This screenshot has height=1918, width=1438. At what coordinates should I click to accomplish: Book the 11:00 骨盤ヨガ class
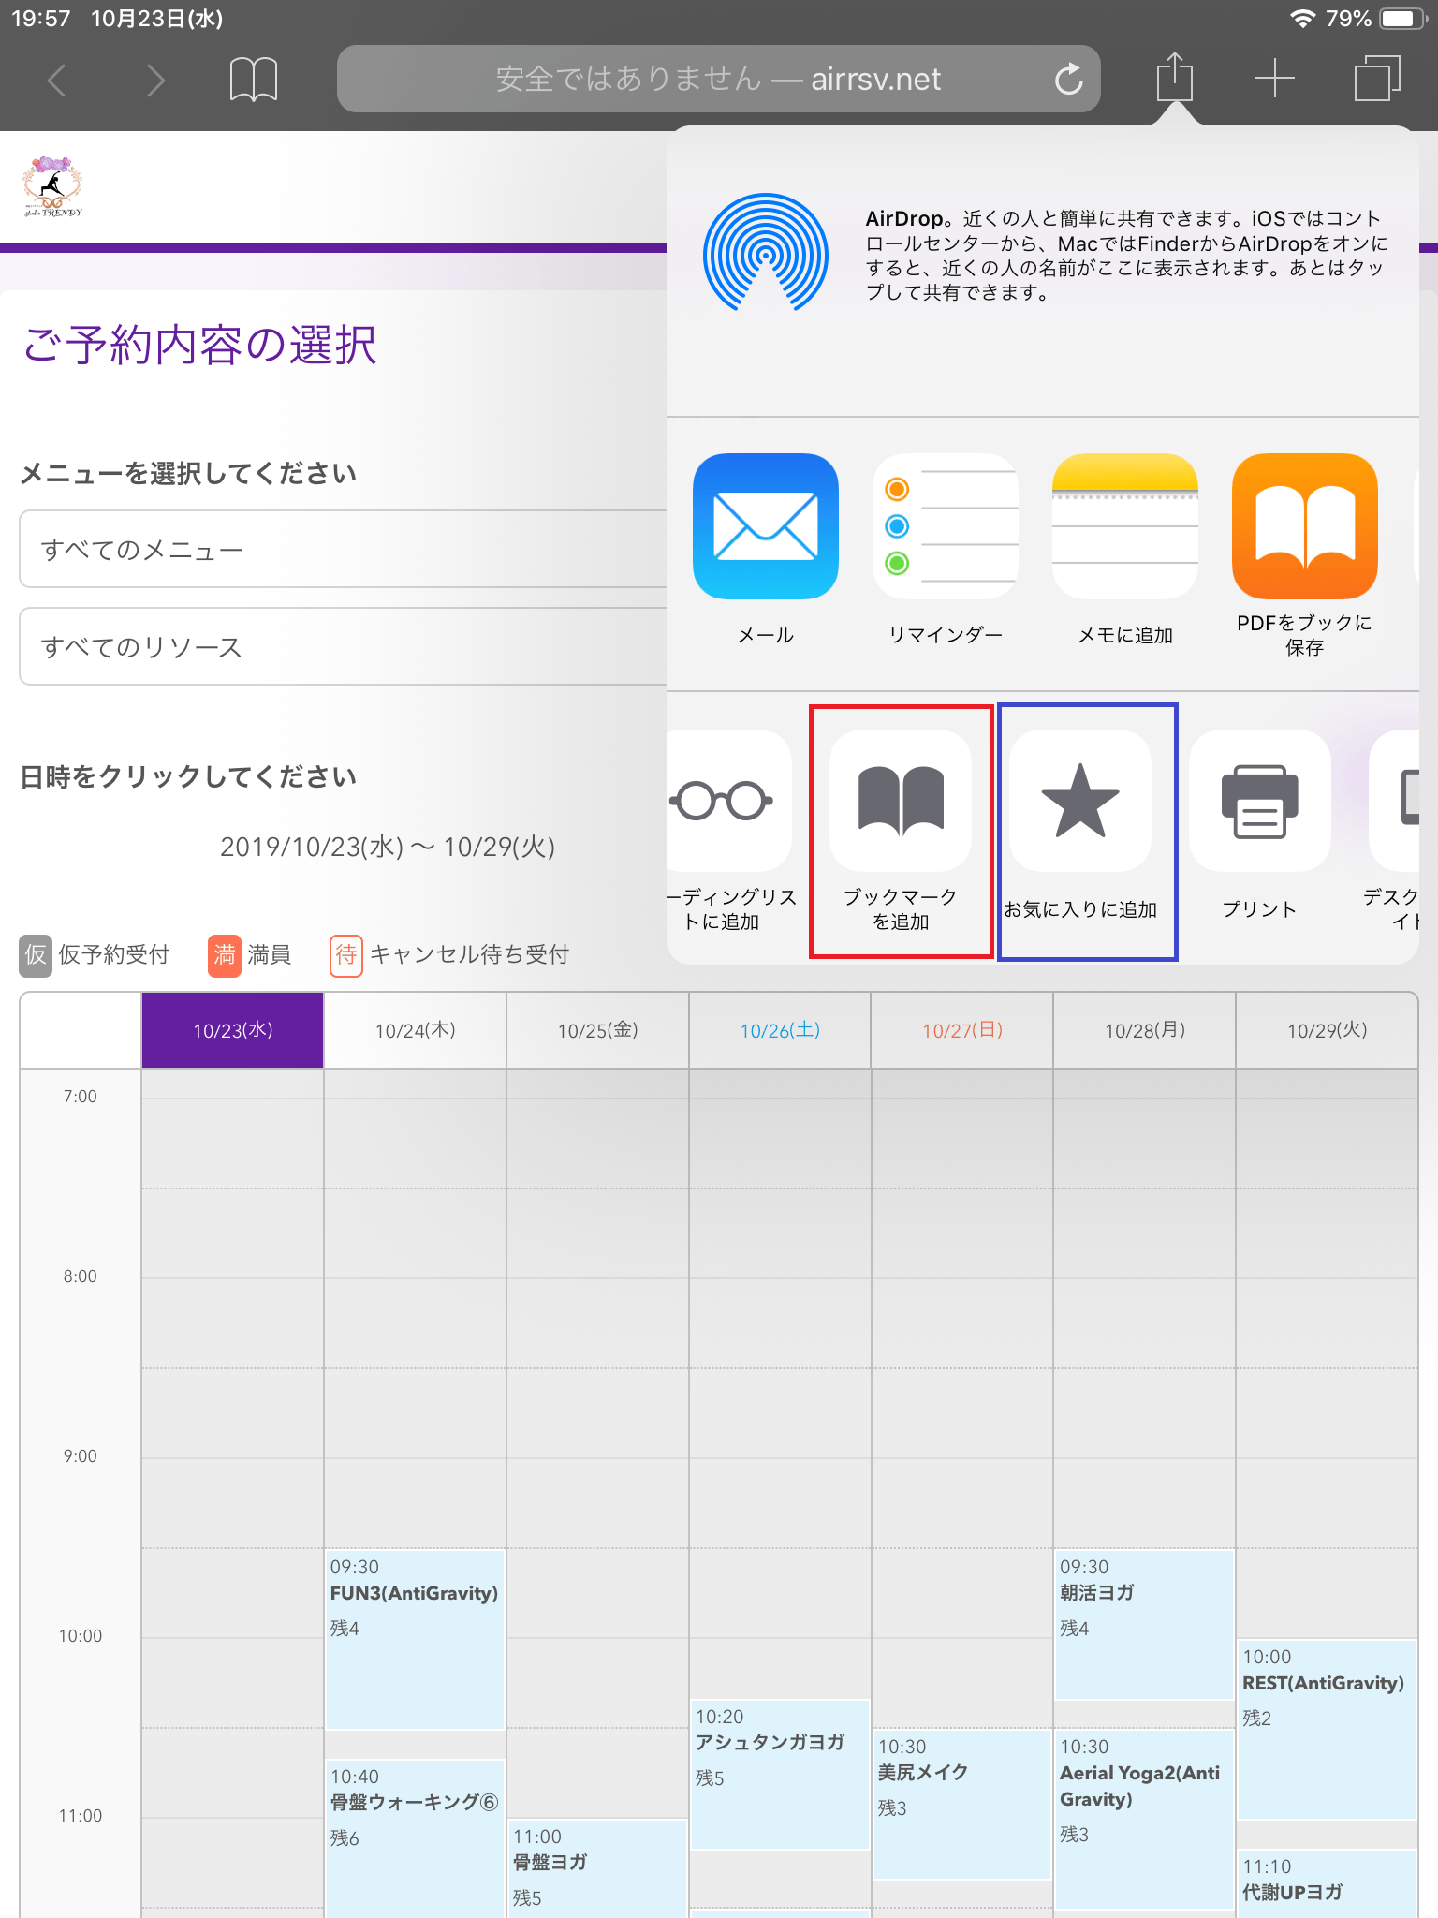(597, 1868)
